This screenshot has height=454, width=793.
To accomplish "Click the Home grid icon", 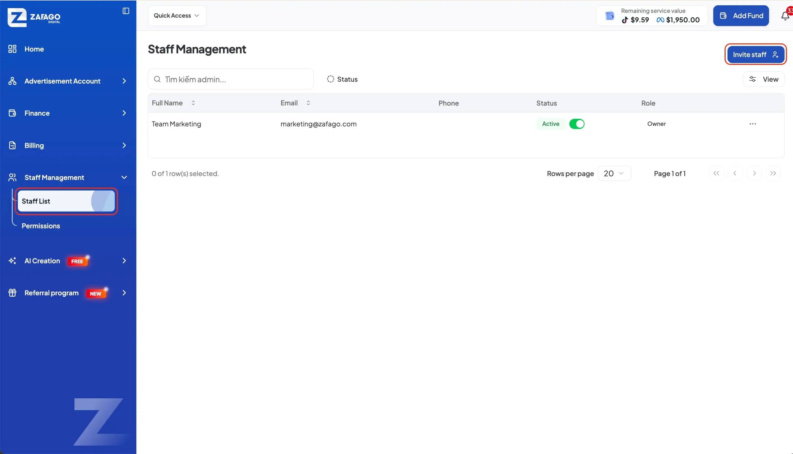I will [12, 49].
